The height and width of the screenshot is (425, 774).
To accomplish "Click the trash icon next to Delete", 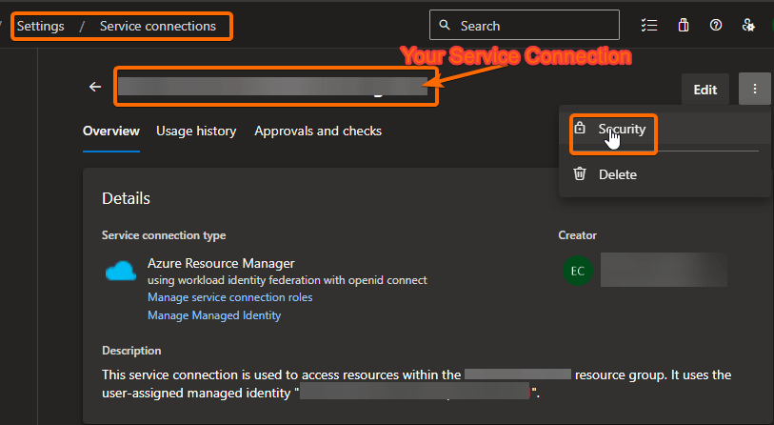I will [x=580, y=173].
